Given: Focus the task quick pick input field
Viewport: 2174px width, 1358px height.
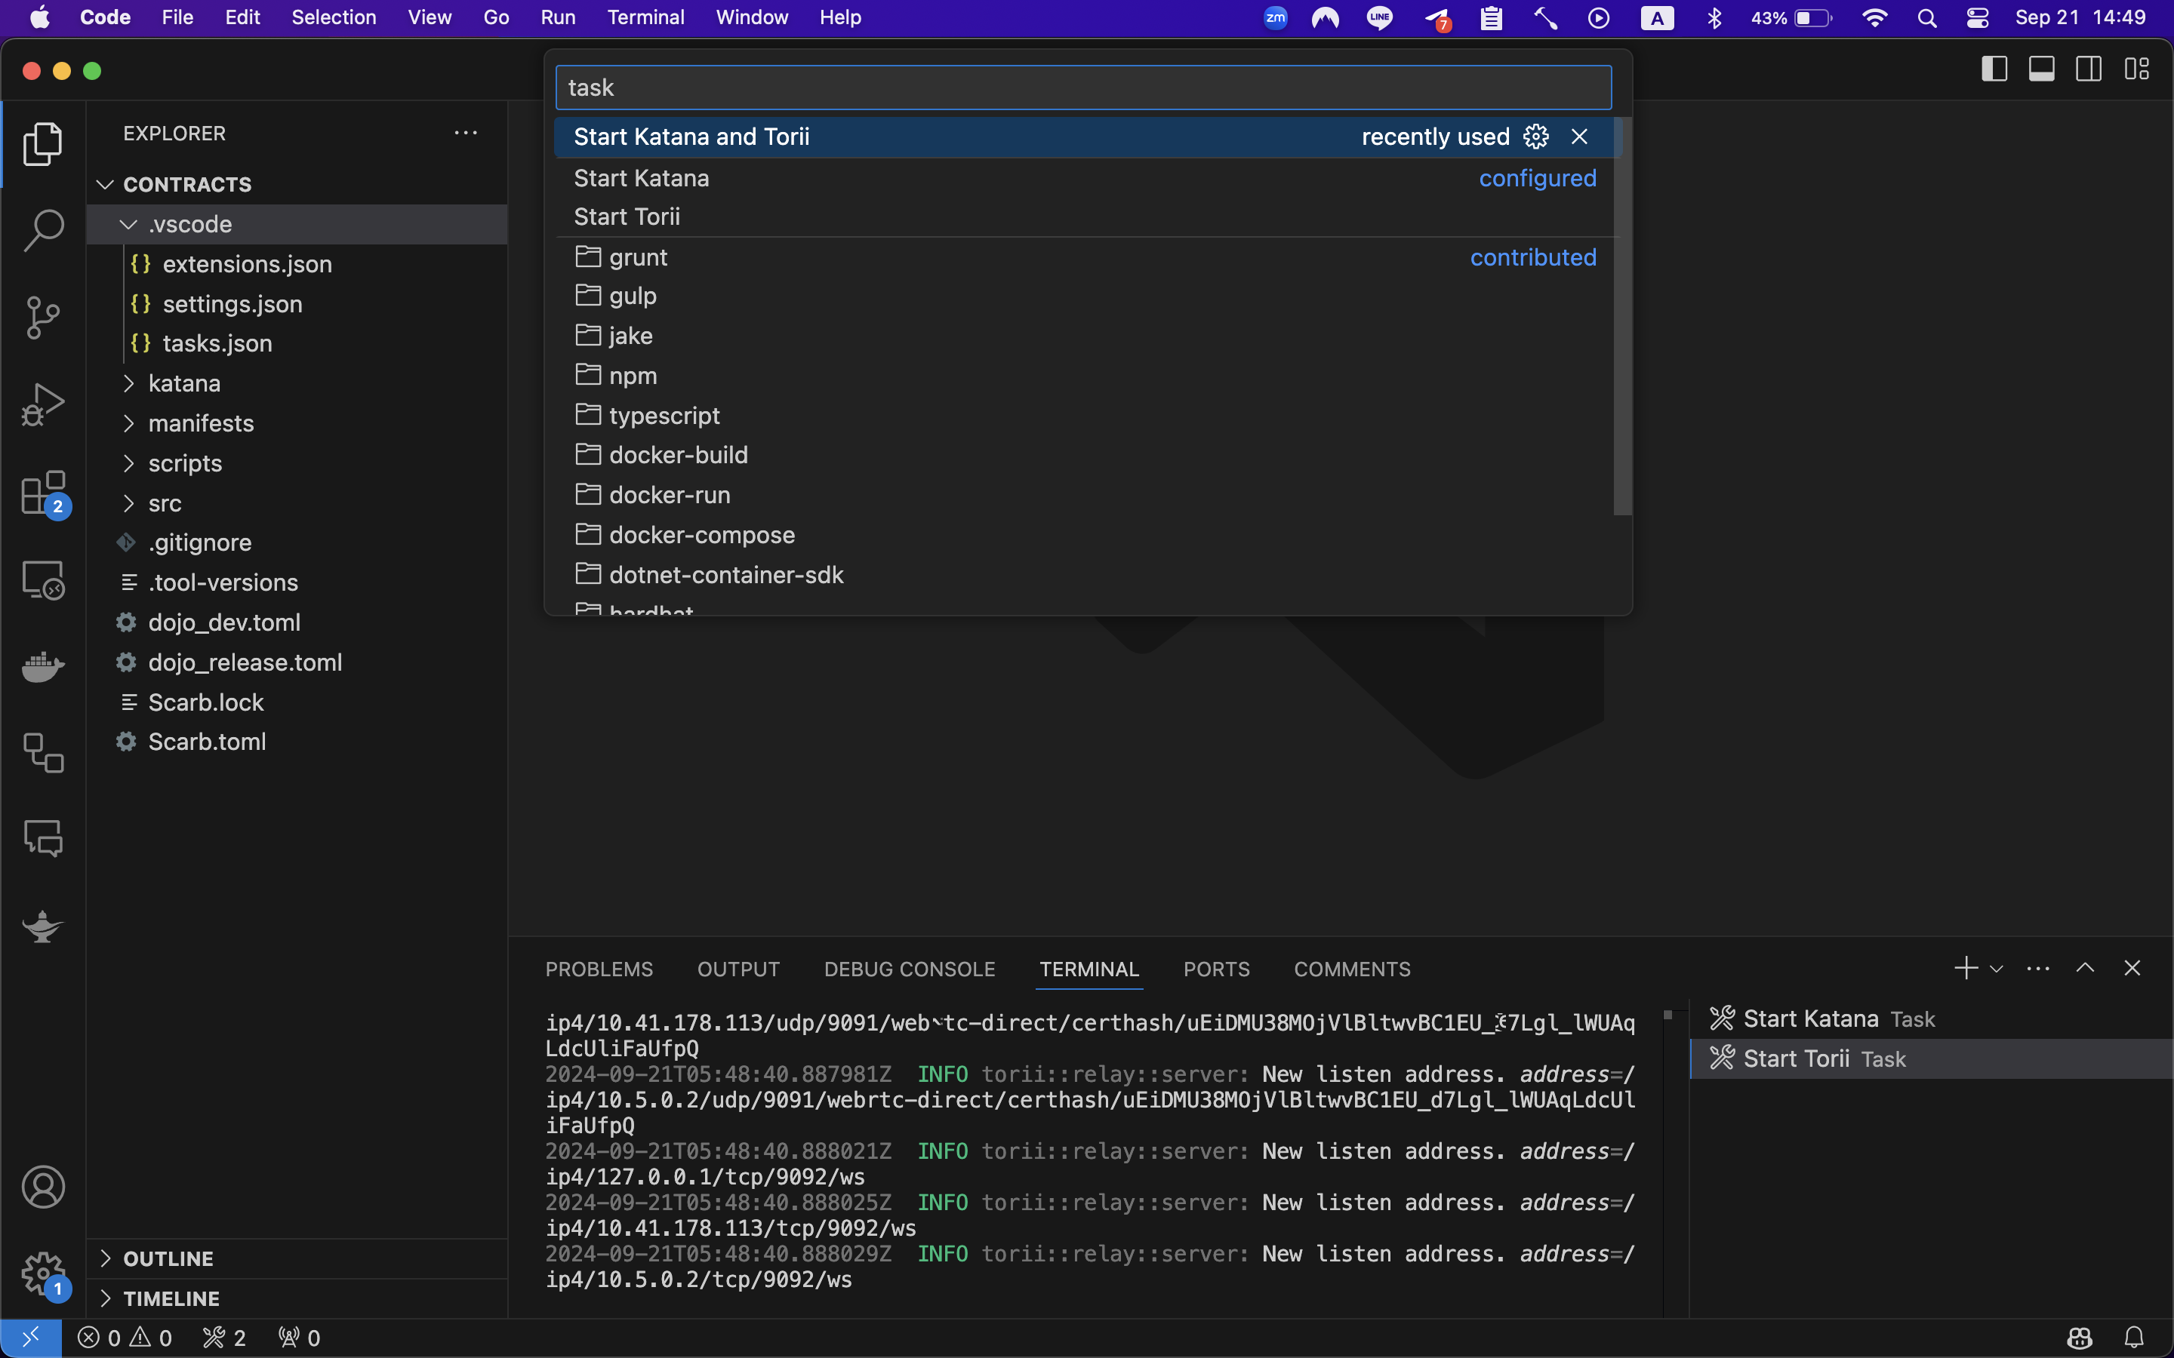Looking at the screenshot, I should (x=1083, y=87).
